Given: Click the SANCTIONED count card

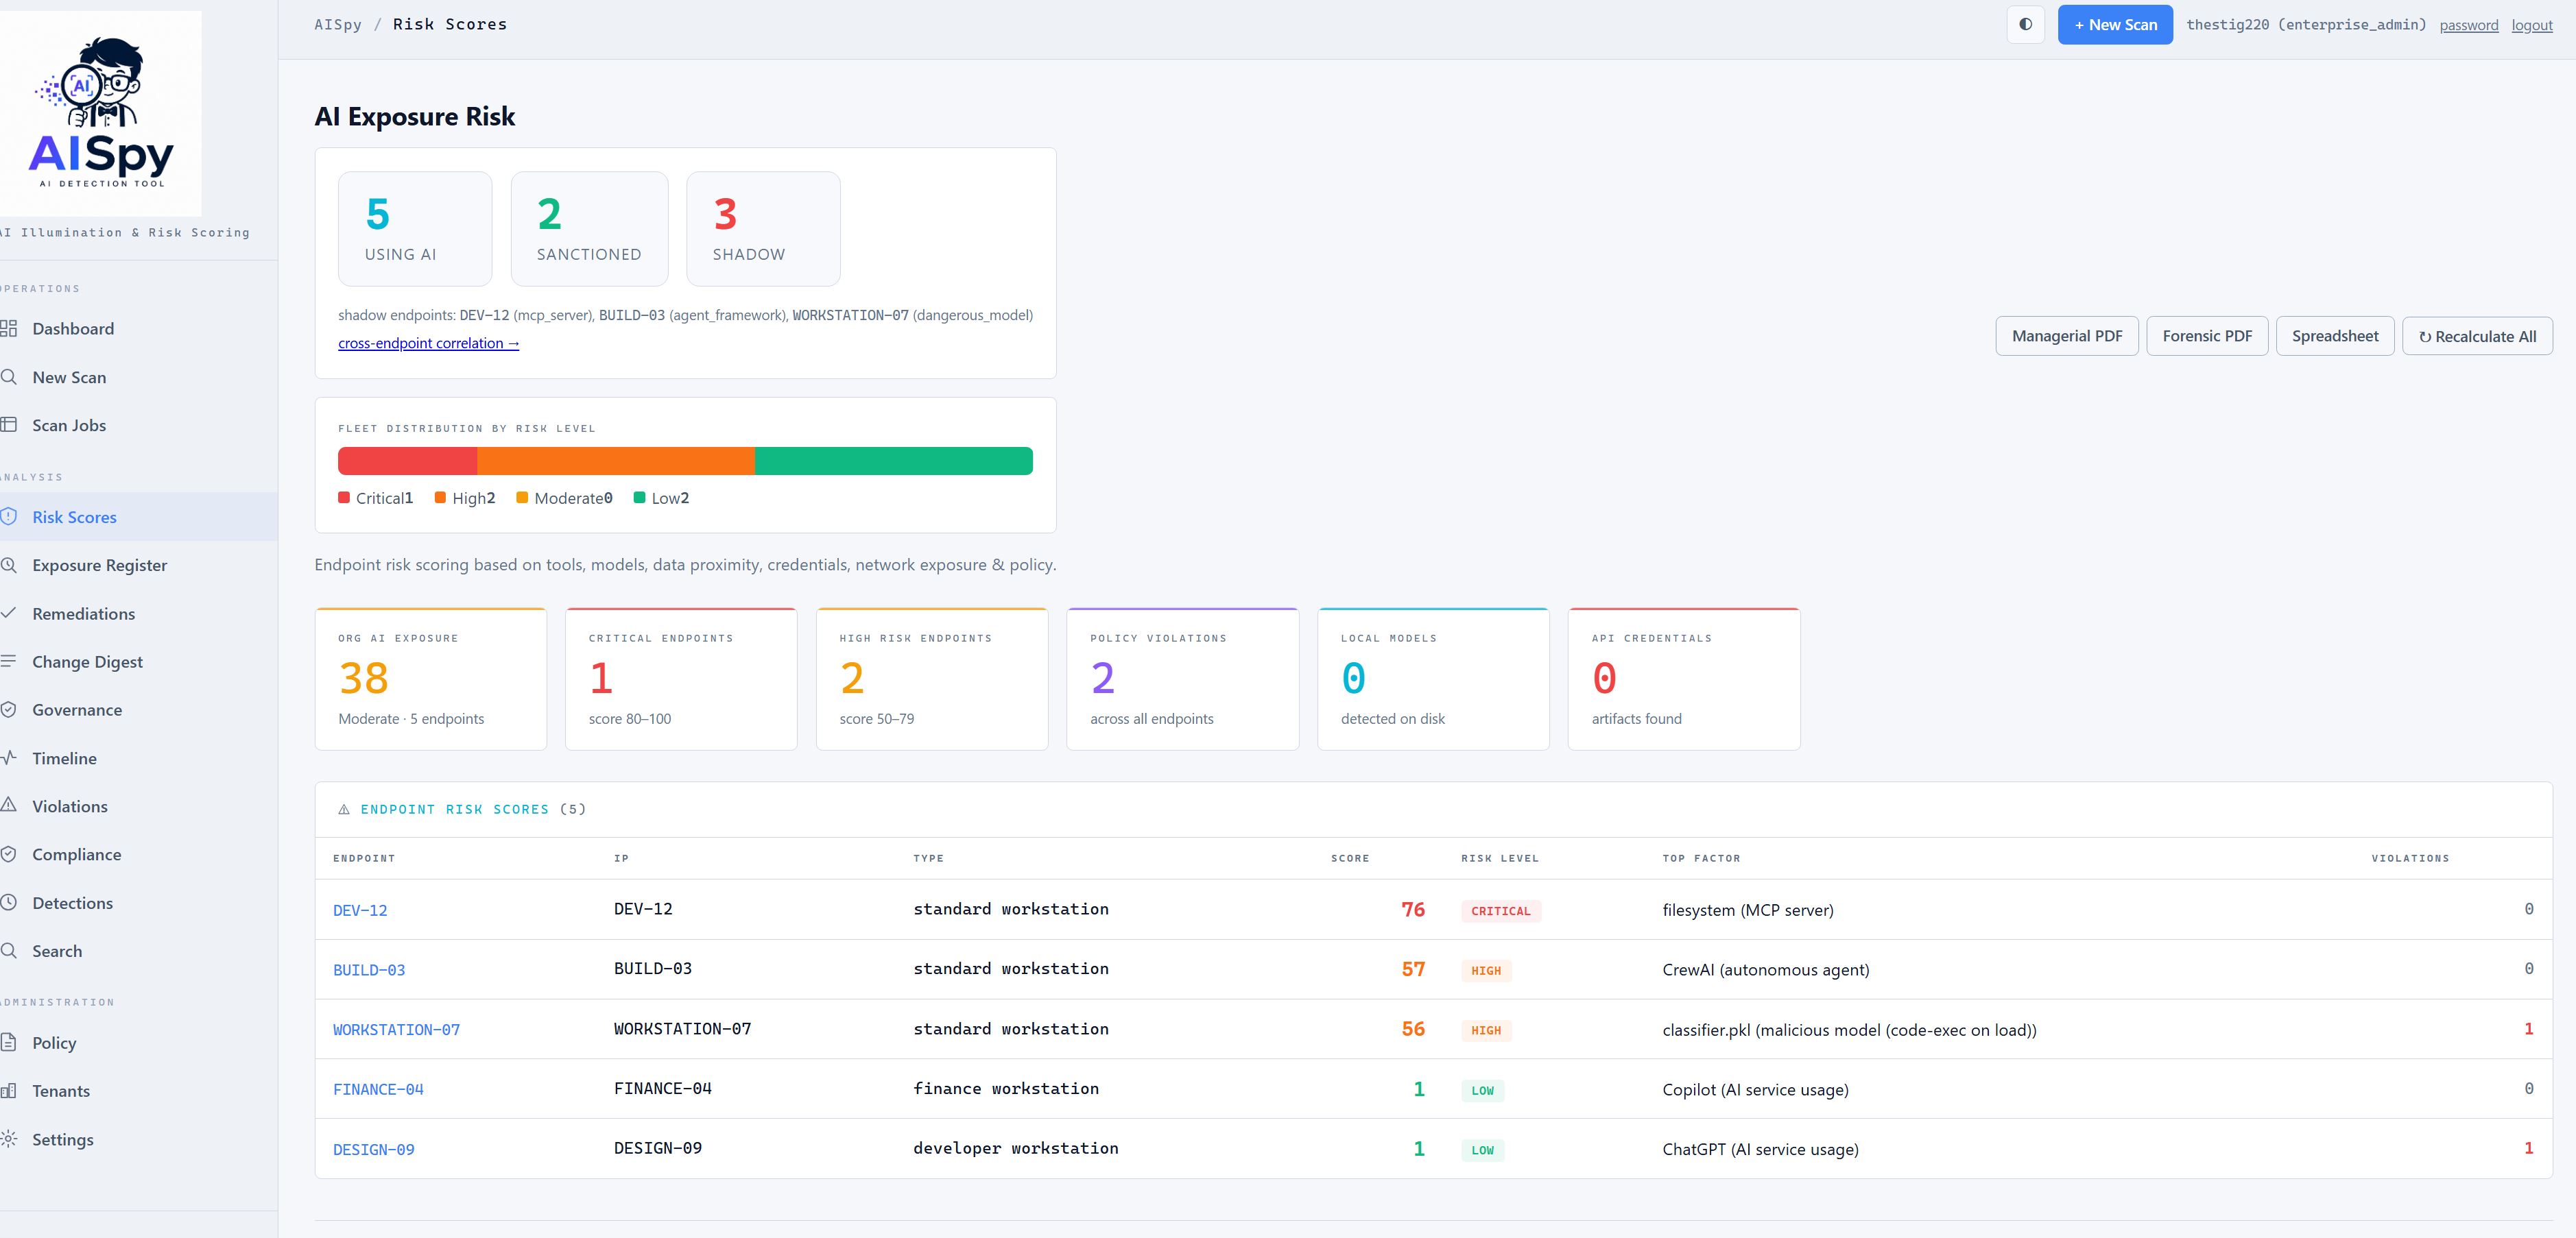Looking at the screenshot, I should (589, 229).
